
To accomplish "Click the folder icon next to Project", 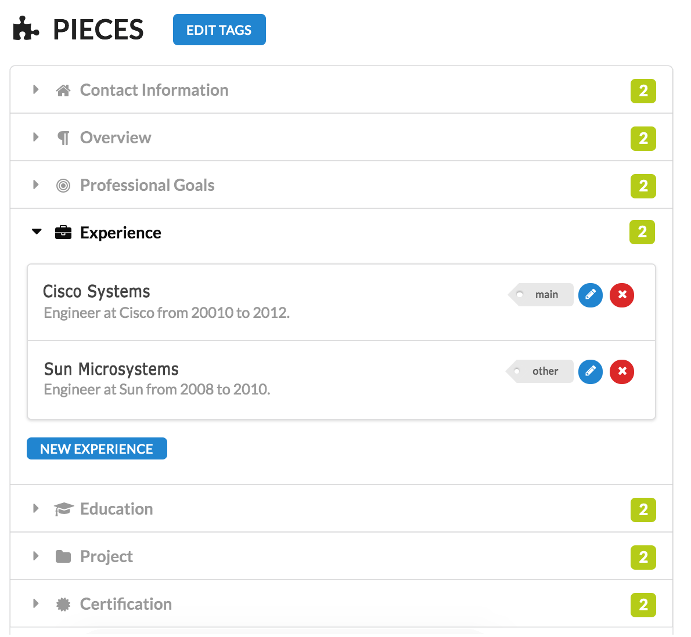I will point(63,556).
